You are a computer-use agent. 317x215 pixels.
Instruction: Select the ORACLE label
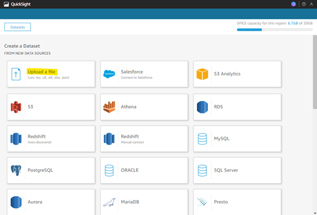pyautogui.click(x=130, y=170)
